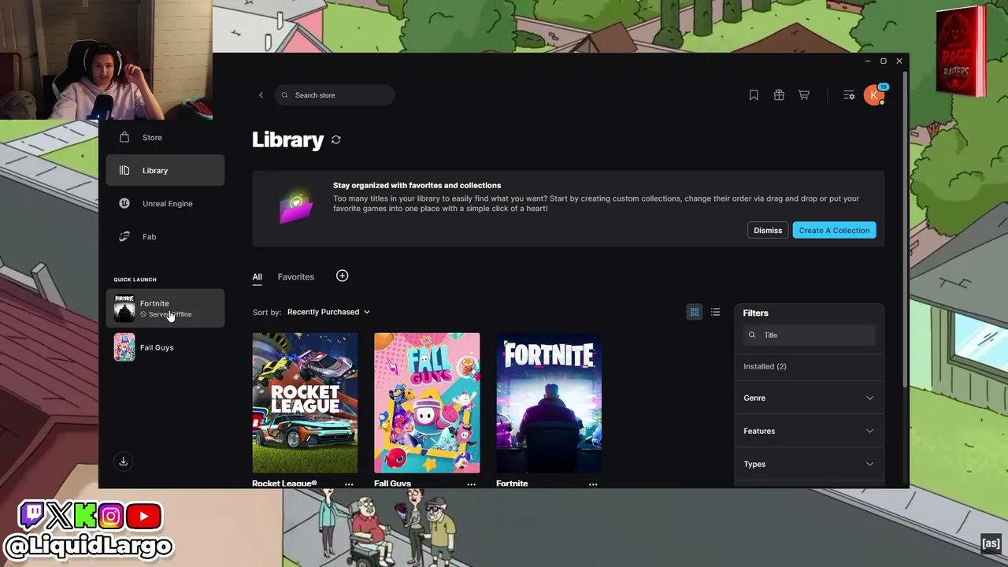
Task: Click the Twitch logo in overlay
Action: [x=32, y=516]
